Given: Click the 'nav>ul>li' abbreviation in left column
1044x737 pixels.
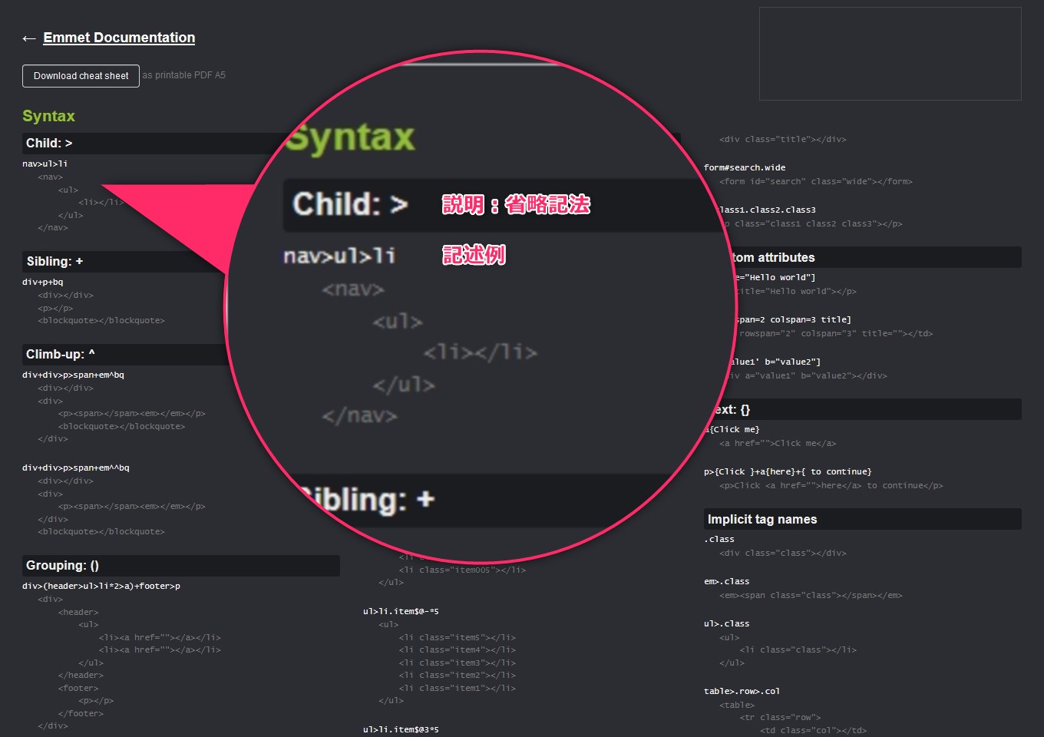Looking at the screenshot, I should pyautogui.click(x=45, y=164).
